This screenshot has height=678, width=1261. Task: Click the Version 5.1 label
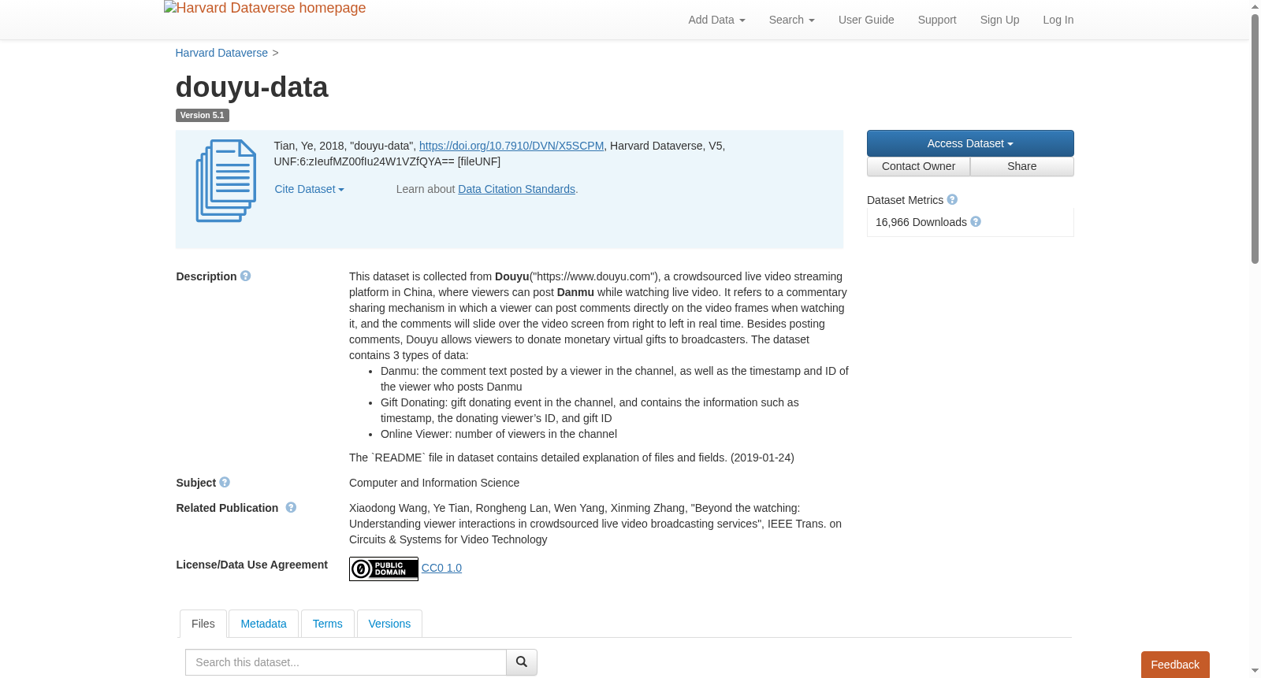203,115
